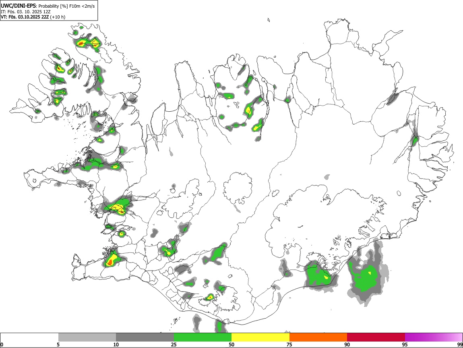463x348 pixels.
Task: Click the white 0-5% legend segment
Action: pos(29,337)
